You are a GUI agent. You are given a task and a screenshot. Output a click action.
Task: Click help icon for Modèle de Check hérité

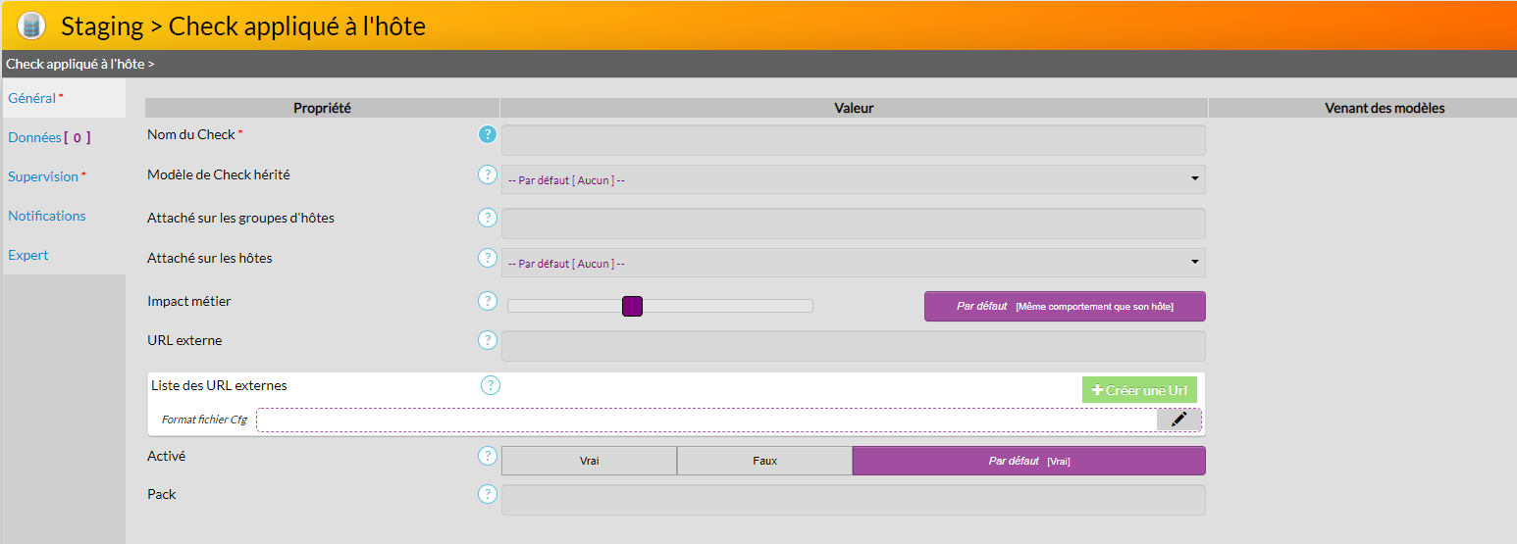[488, 174]
